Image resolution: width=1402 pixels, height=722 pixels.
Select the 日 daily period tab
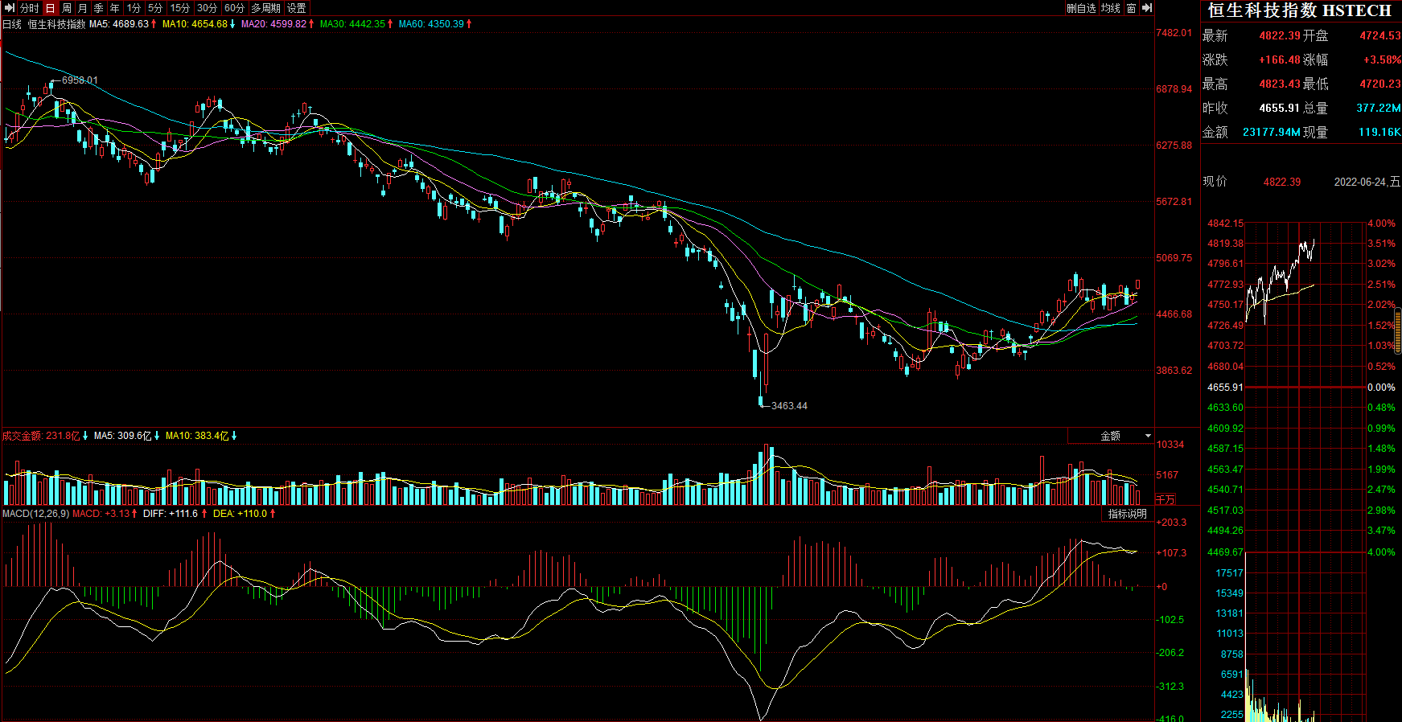click(x=51, y=8)
